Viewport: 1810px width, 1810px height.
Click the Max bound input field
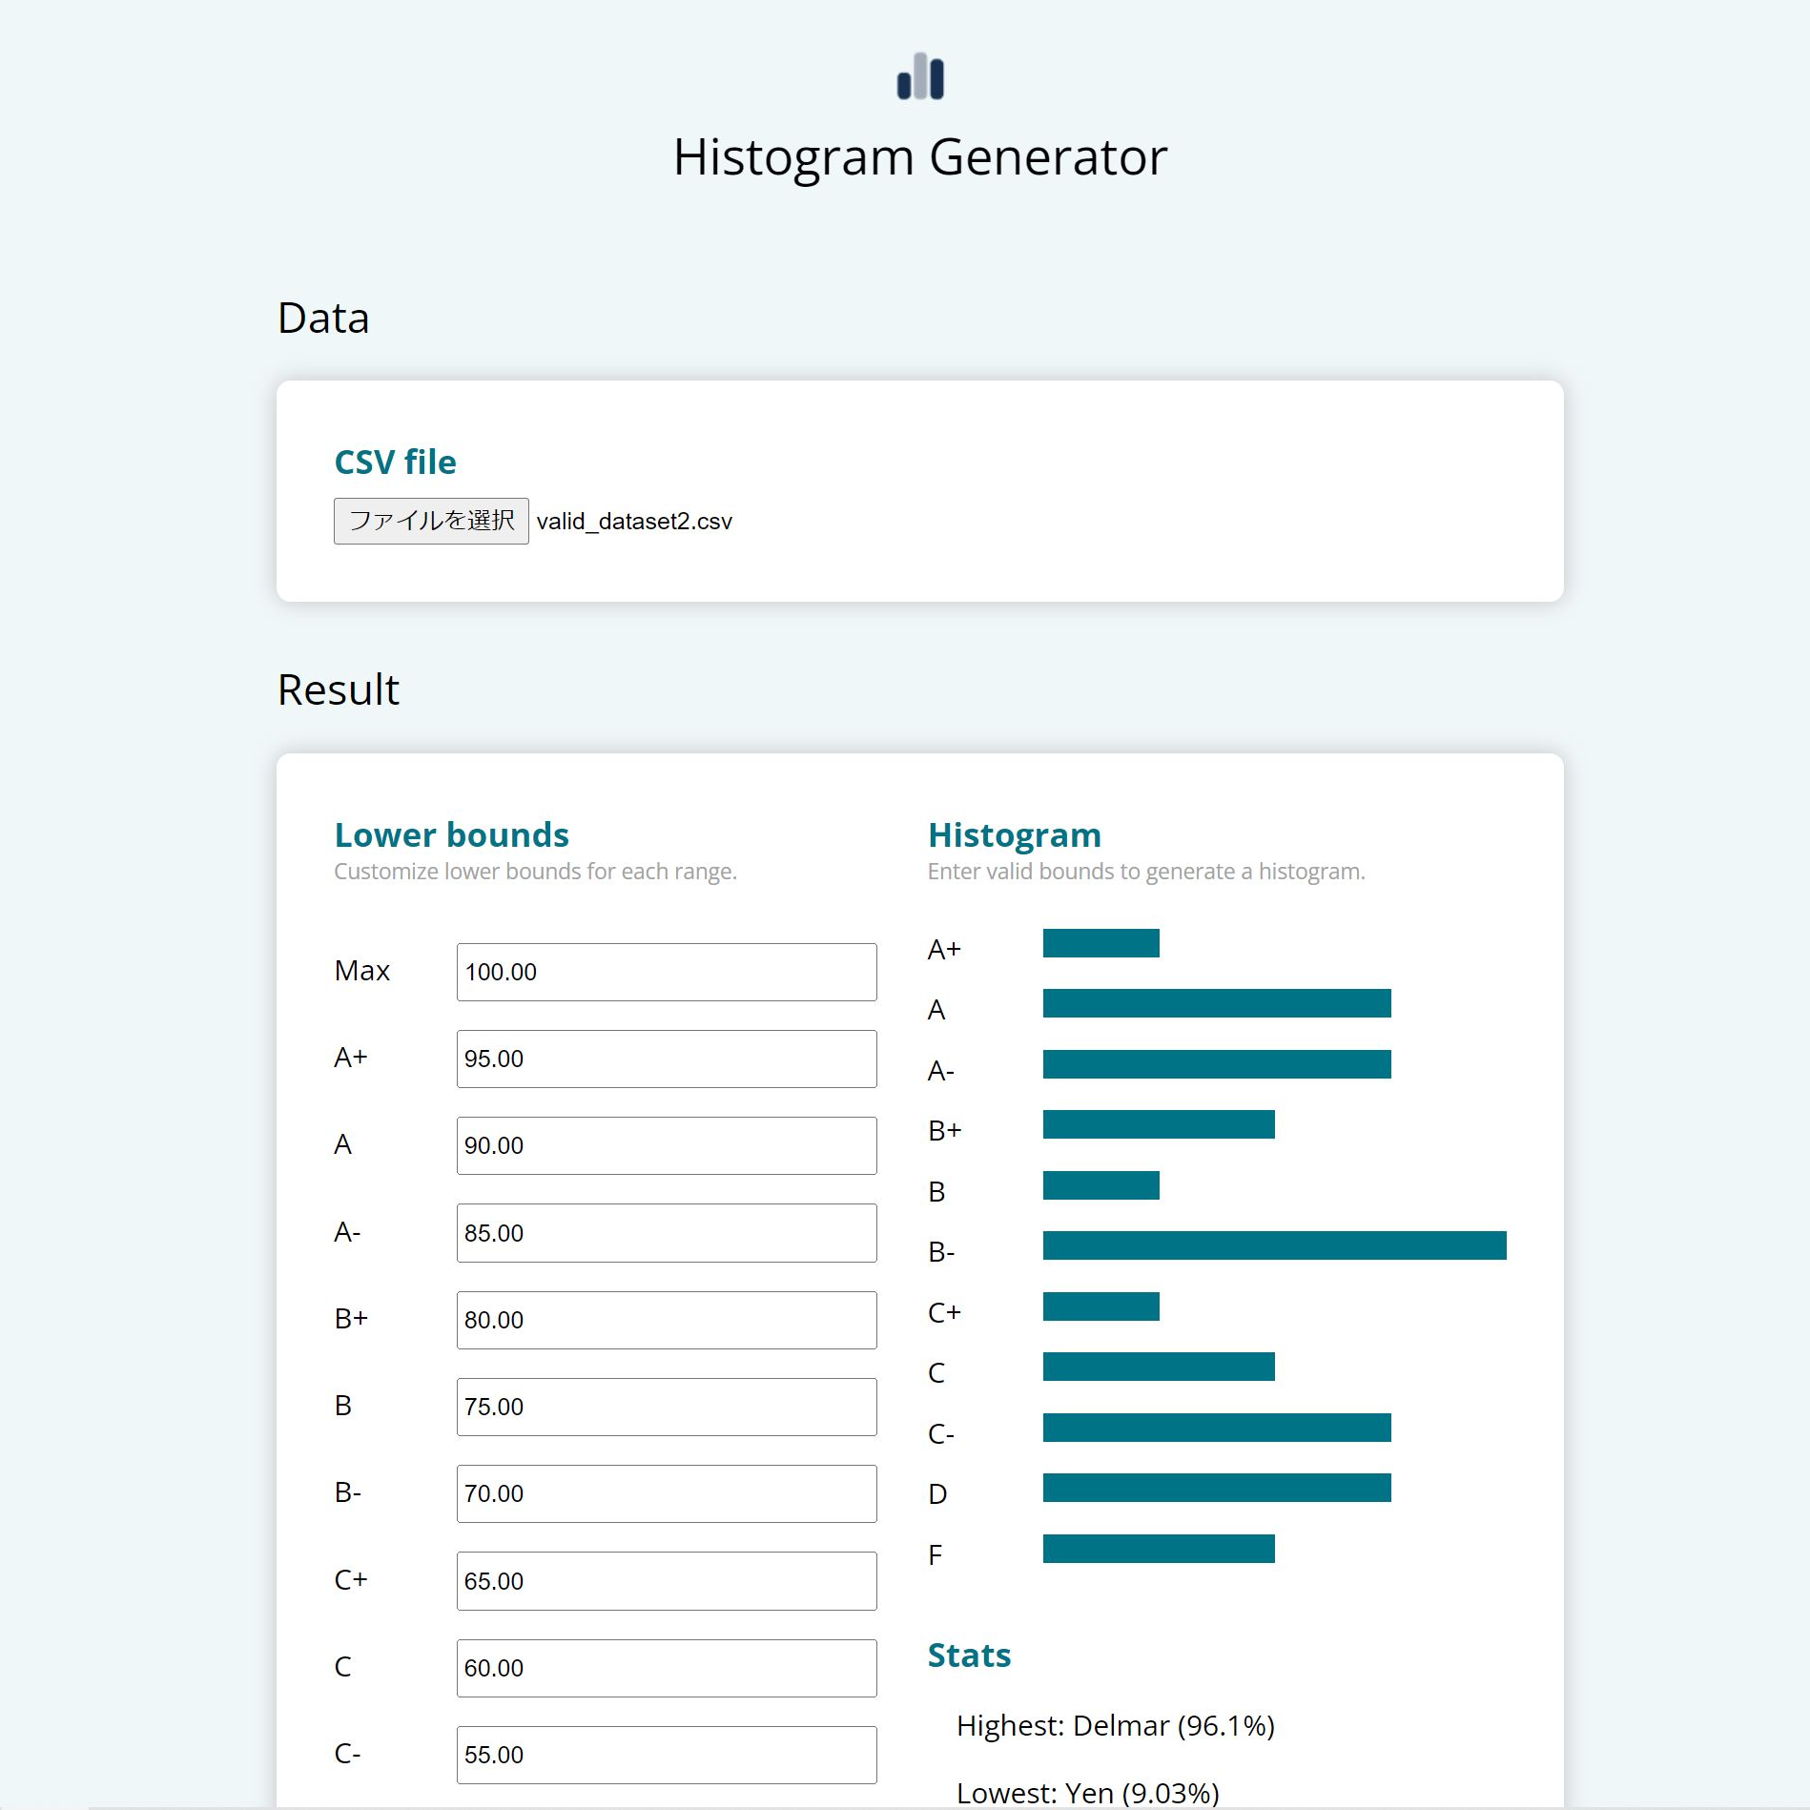tap(666, 972)
